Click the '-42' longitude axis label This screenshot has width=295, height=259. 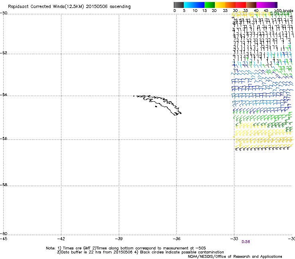[x=61, y=239]
